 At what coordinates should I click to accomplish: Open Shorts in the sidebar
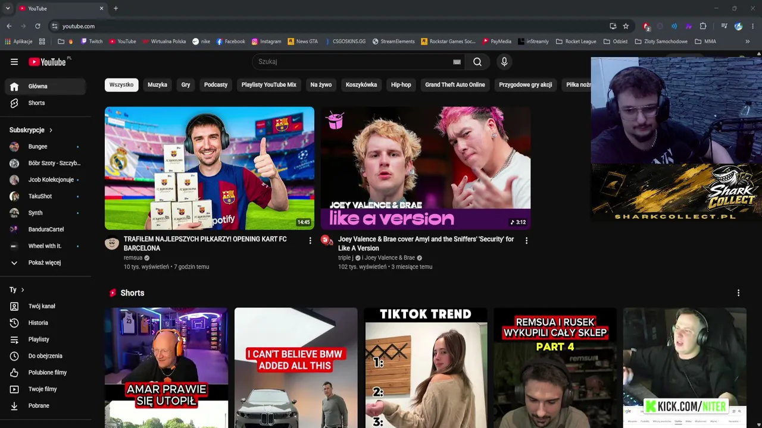45,103
